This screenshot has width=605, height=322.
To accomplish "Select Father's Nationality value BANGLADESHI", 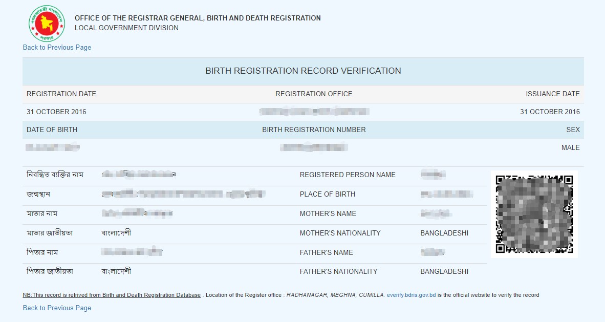I will (444, 271).
